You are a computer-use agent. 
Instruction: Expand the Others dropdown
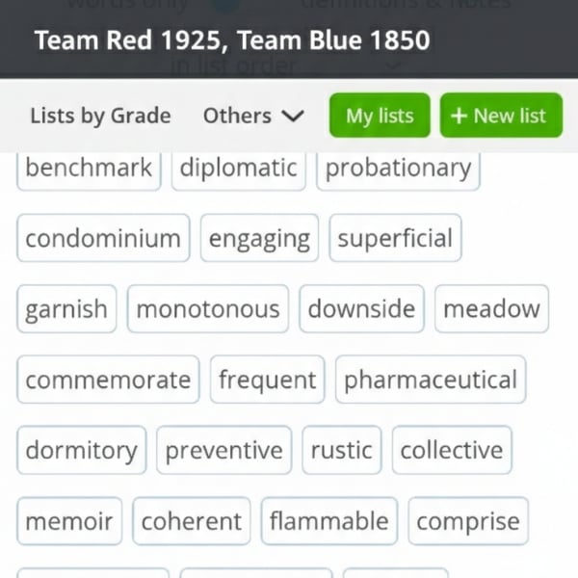253,117
